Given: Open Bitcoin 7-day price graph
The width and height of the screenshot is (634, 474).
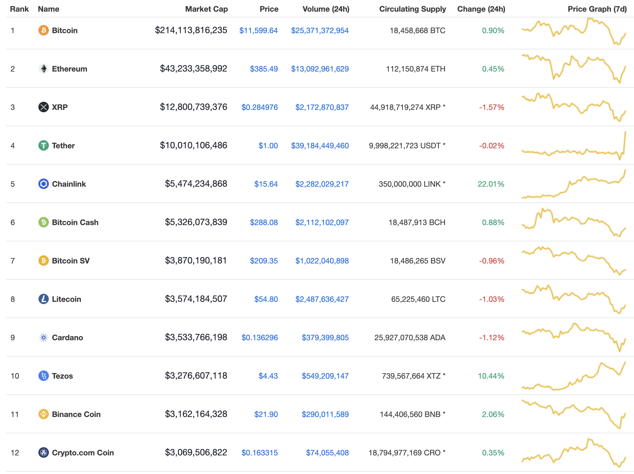Looking at the screenshot, I should pos(574,31).
